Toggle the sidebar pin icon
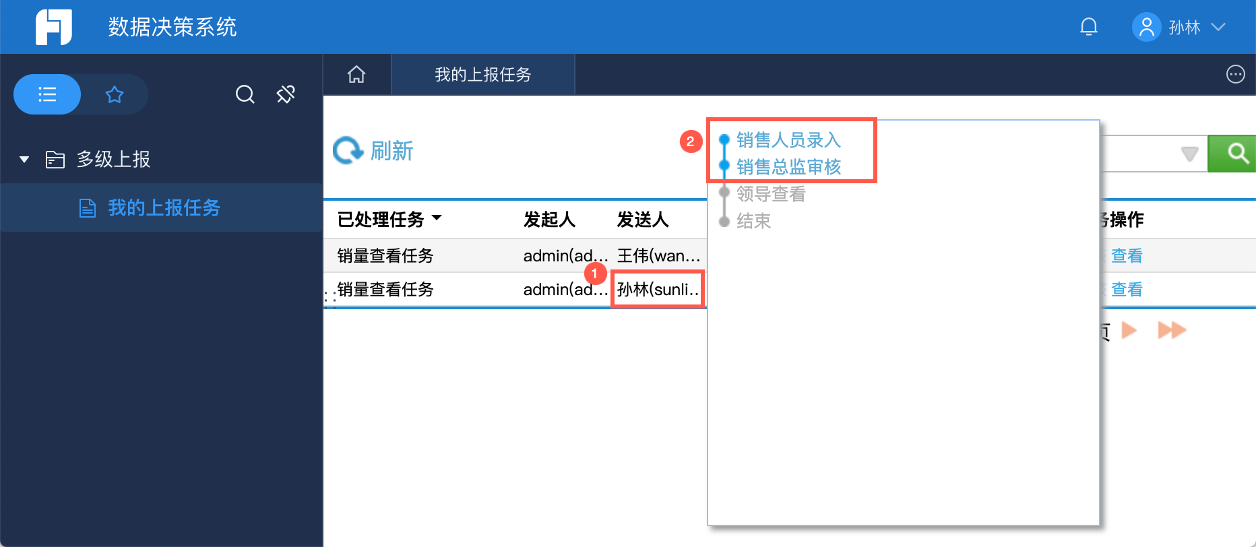 point(286,94)
